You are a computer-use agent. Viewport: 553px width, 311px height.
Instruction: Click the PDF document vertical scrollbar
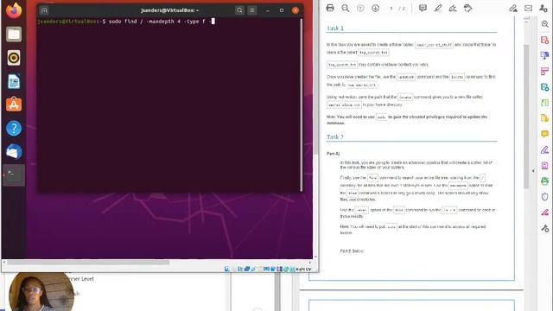tap(526, 117)
